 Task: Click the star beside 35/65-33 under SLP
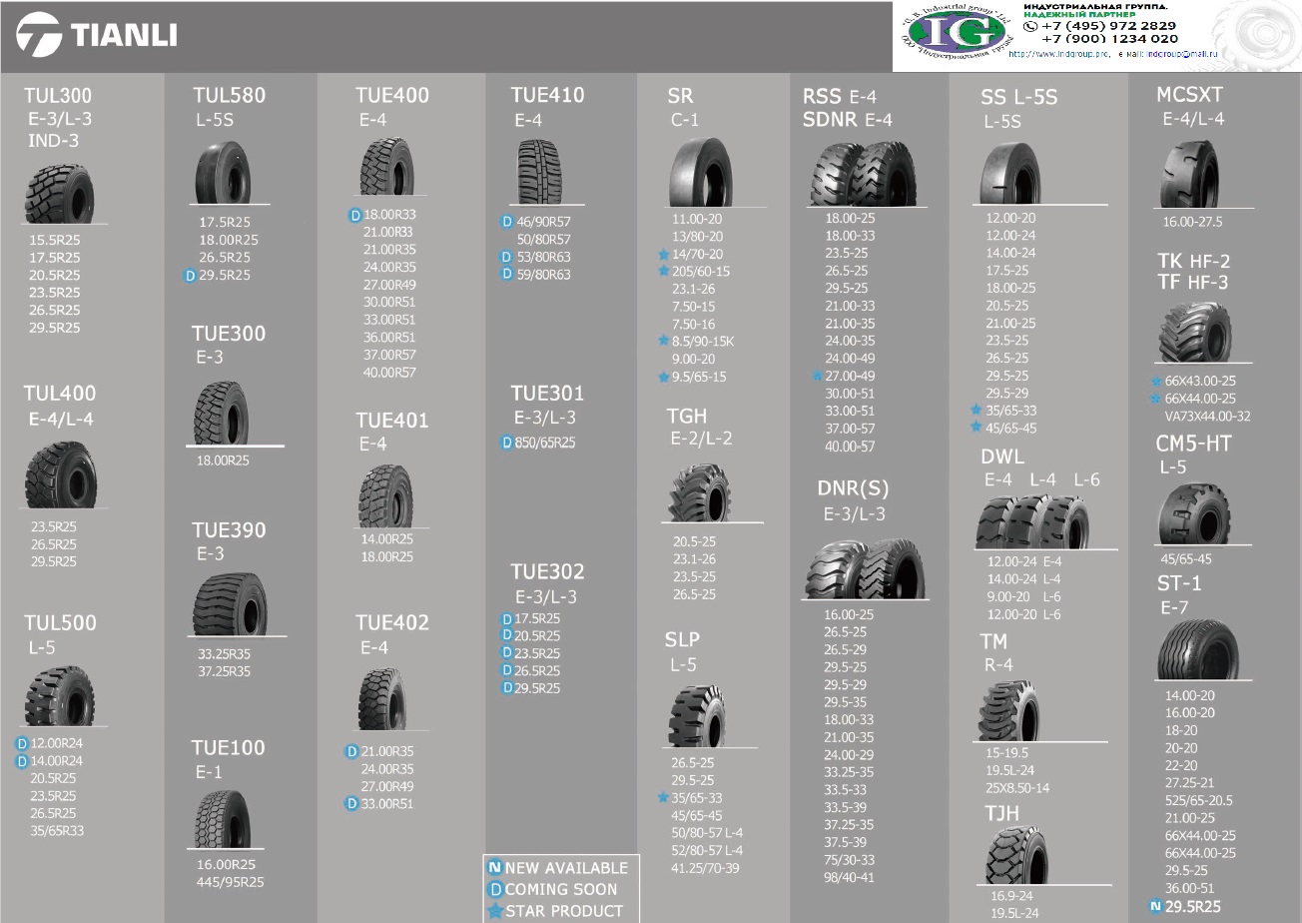click(663, 798)
